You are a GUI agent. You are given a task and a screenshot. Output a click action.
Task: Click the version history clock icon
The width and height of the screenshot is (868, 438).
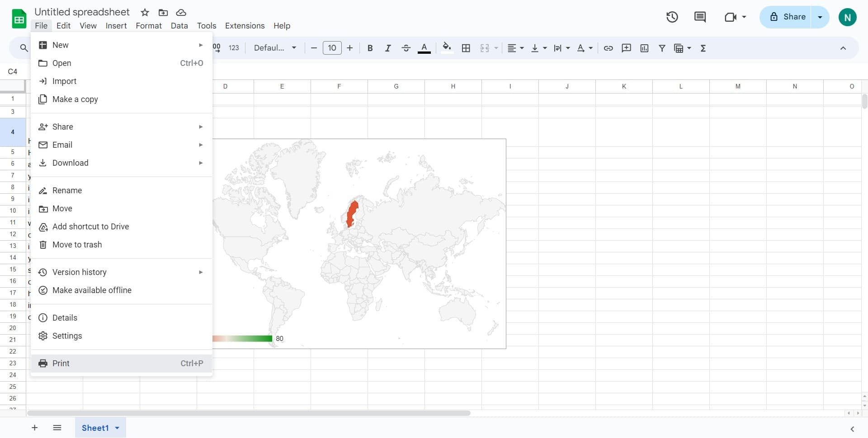click(x=672, y=17)
